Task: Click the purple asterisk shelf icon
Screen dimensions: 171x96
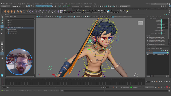Action: point(58,11)
